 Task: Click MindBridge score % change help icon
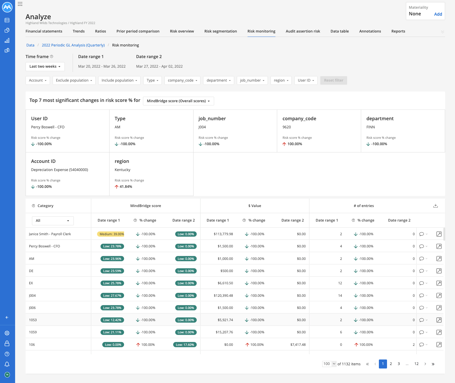(x=135, y=220)
